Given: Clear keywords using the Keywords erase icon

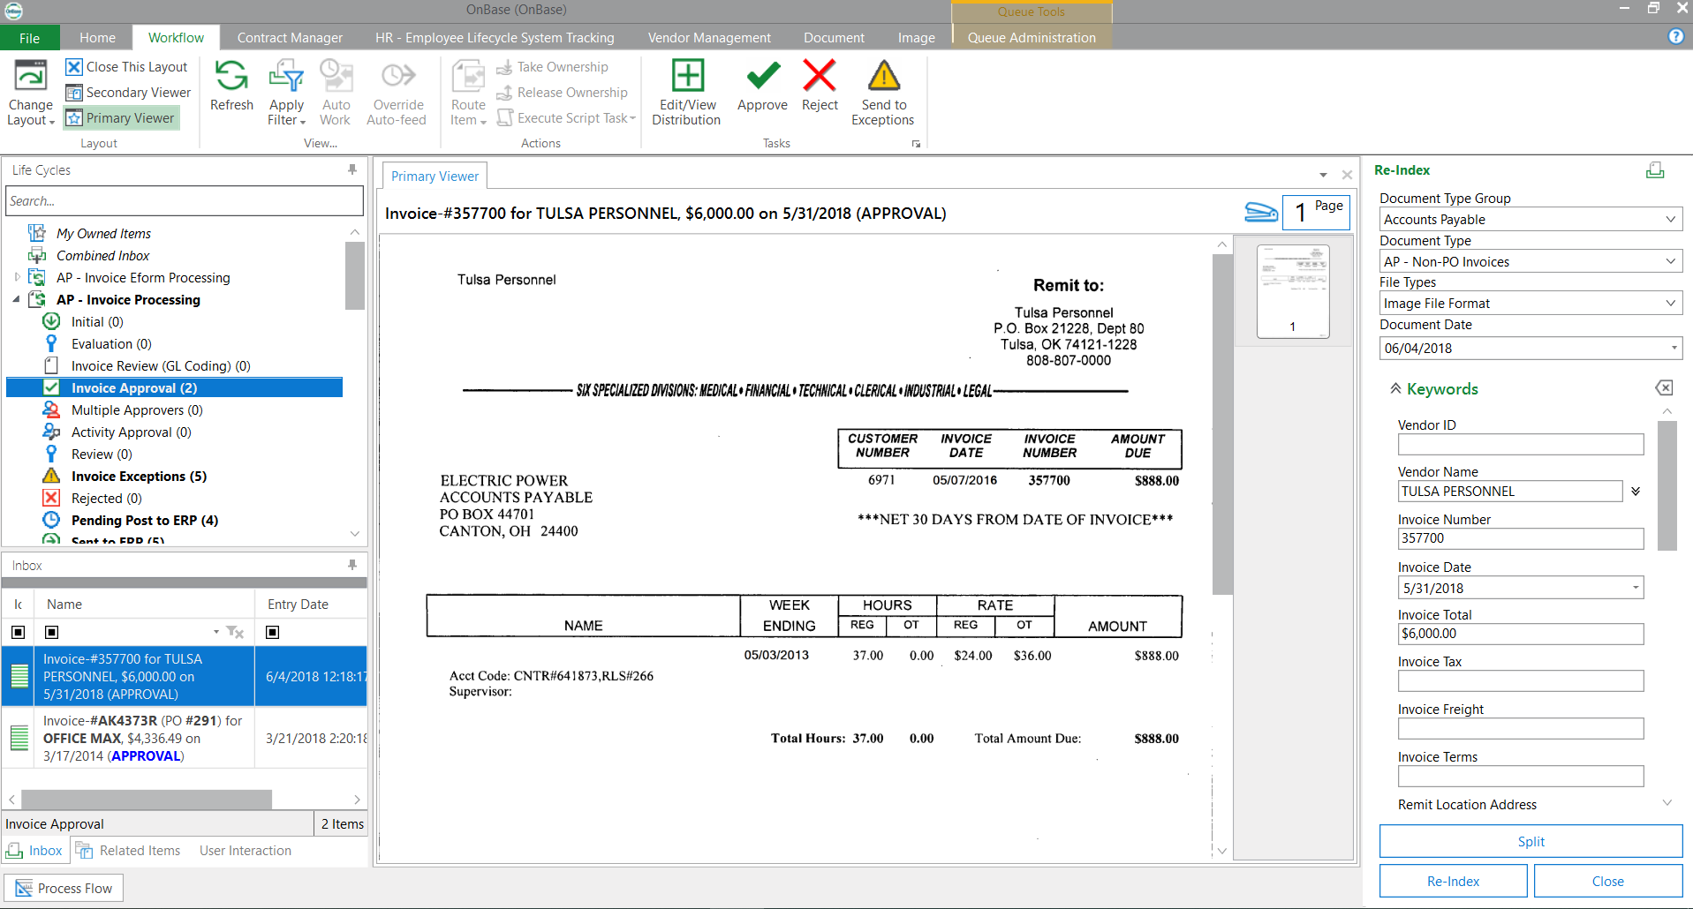Looking at the screenshot, I should (x=1664, y=388).
